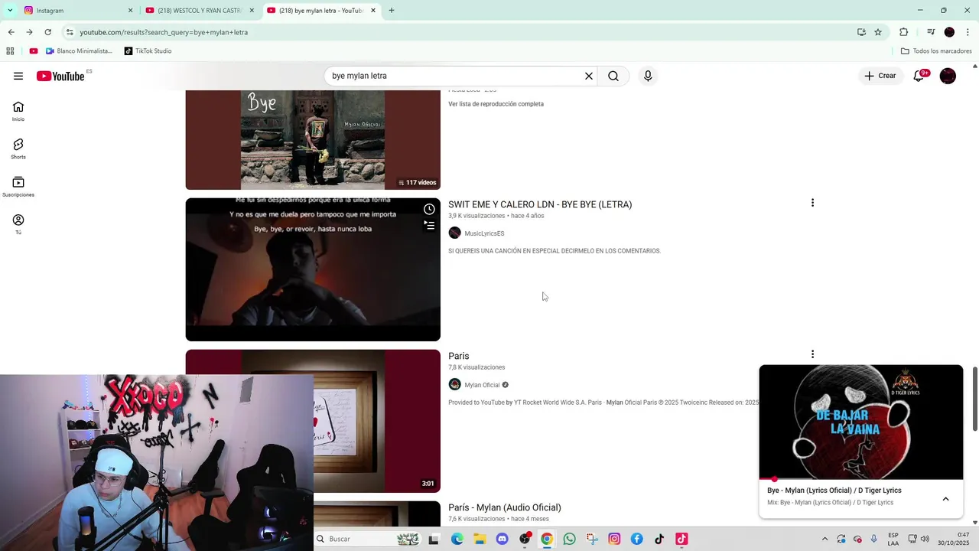Screen dimensions: 979x551
Task: Open Suscripciones in sidebar
Action: (18, 187)
